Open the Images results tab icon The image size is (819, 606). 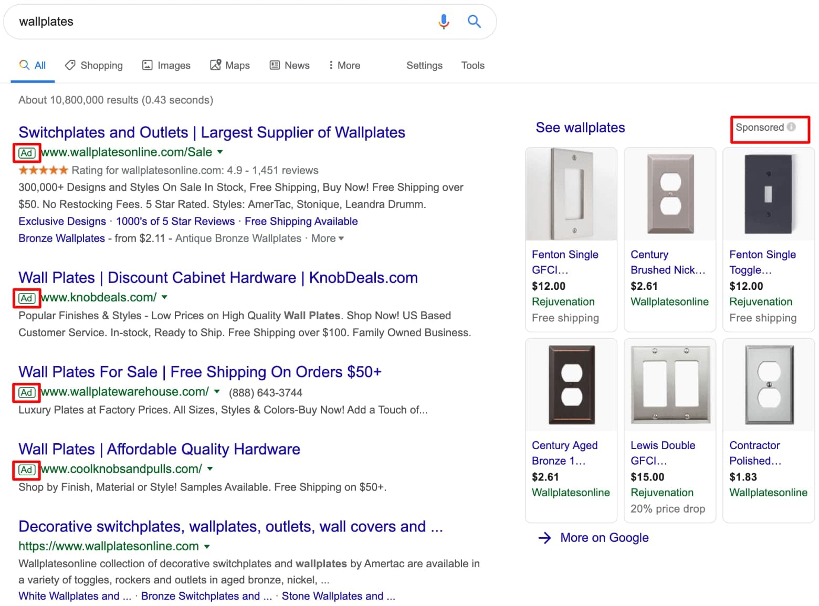(148, 65)
